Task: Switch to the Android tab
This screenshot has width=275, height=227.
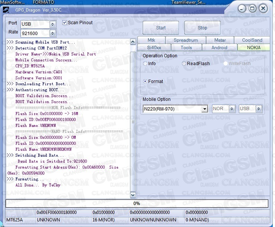Action: 219,48
